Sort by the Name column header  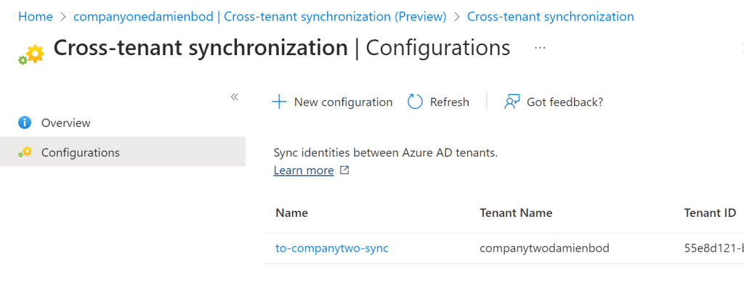tap(291, 213)
